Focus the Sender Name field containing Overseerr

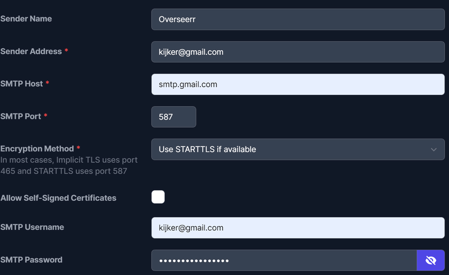(297, 19)
